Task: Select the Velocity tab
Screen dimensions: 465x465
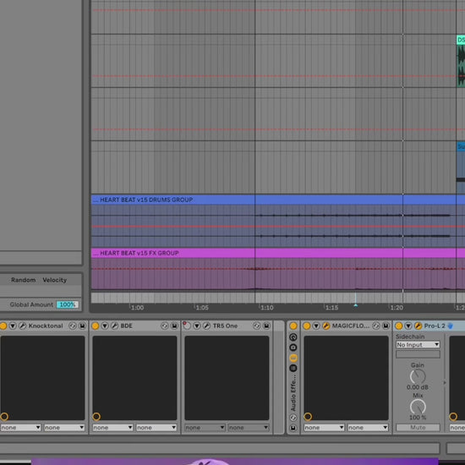Action: [55, 280]
